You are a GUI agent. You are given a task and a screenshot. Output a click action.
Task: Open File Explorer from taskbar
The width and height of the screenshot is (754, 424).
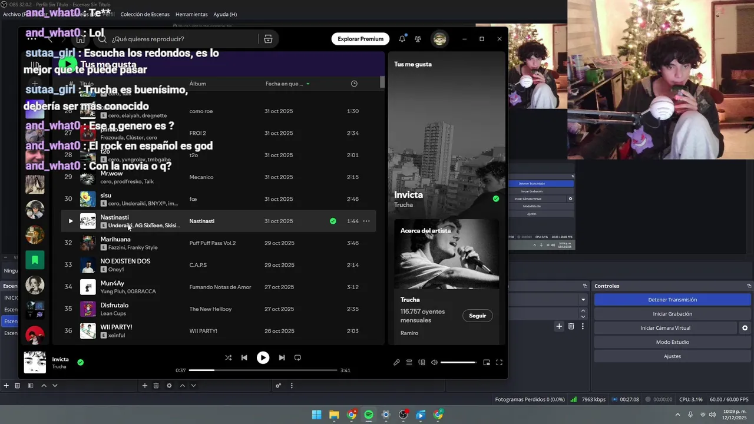tap(334, 415)
